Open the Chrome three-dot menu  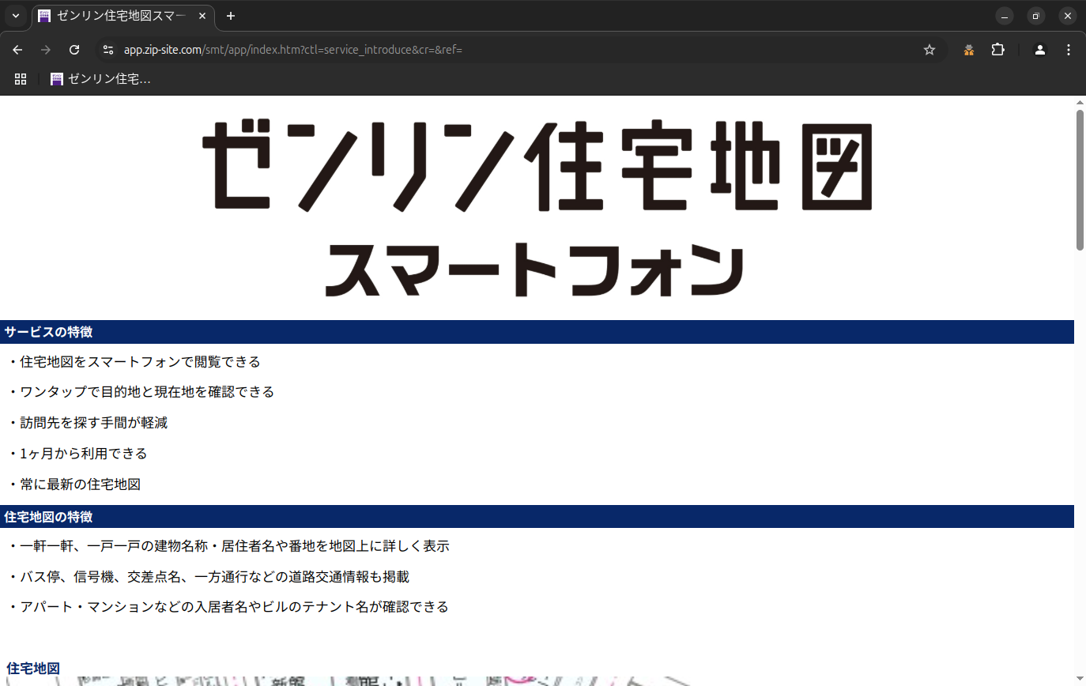pos(1069,50)
